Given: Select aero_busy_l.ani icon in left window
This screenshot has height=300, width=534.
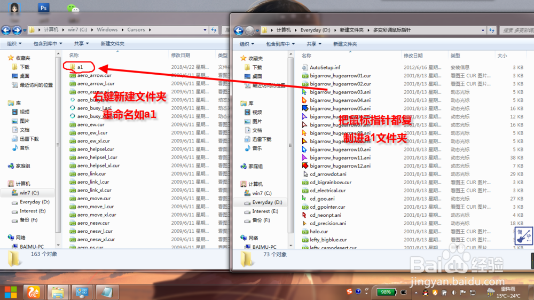Looking at the screenshot, I should [72, 108].
